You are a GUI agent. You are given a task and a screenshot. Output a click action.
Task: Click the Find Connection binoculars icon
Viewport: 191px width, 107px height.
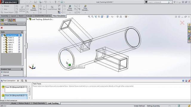click(x=1, y=81)
